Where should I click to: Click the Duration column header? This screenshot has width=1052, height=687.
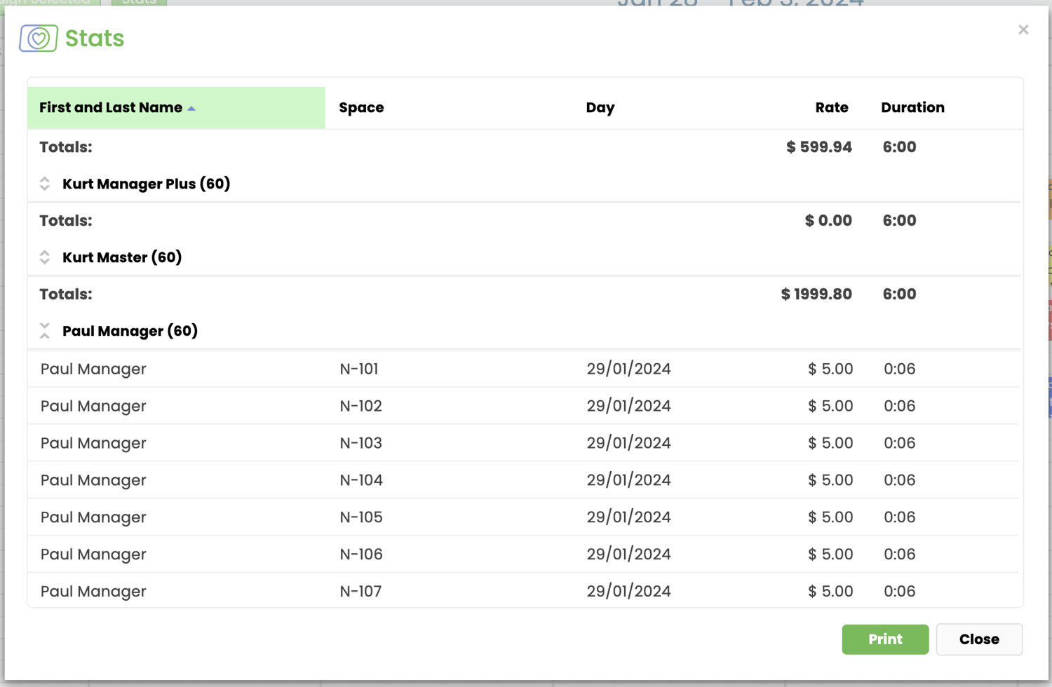[913, 107]
